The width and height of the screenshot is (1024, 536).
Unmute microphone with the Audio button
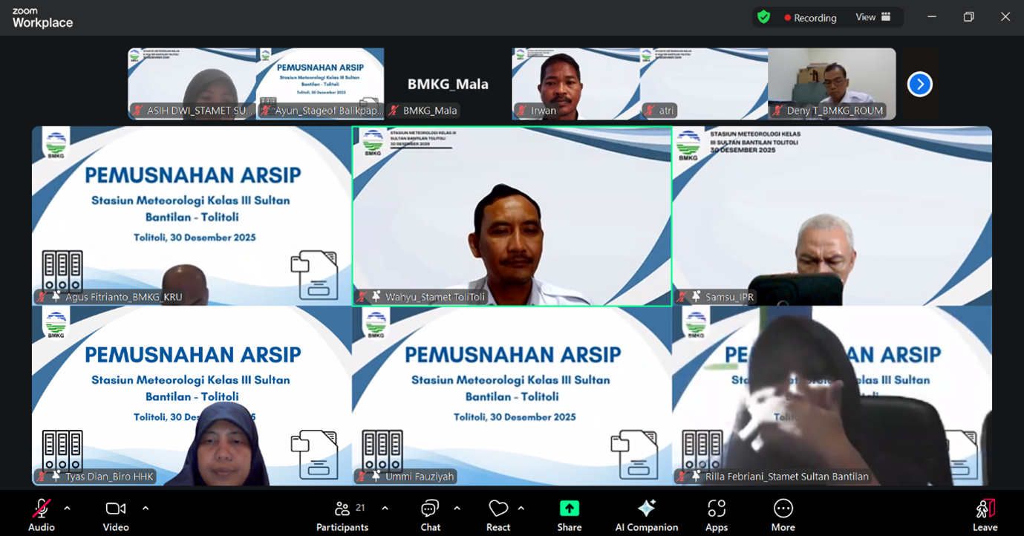click(x=42, y=514)
